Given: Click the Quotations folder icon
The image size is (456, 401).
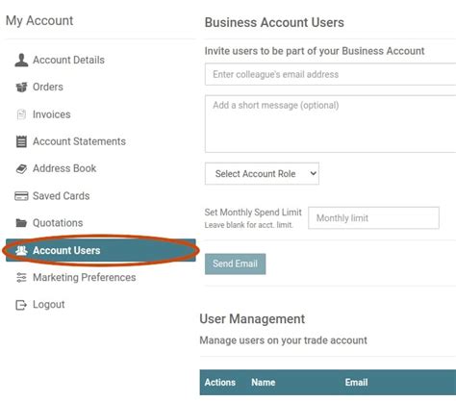Looking at the screenshot, I should tap(21, 223).
